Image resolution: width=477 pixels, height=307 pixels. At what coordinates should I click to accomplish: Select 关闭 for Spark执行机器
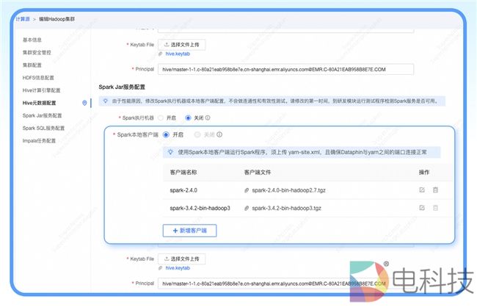click(188, 118)
